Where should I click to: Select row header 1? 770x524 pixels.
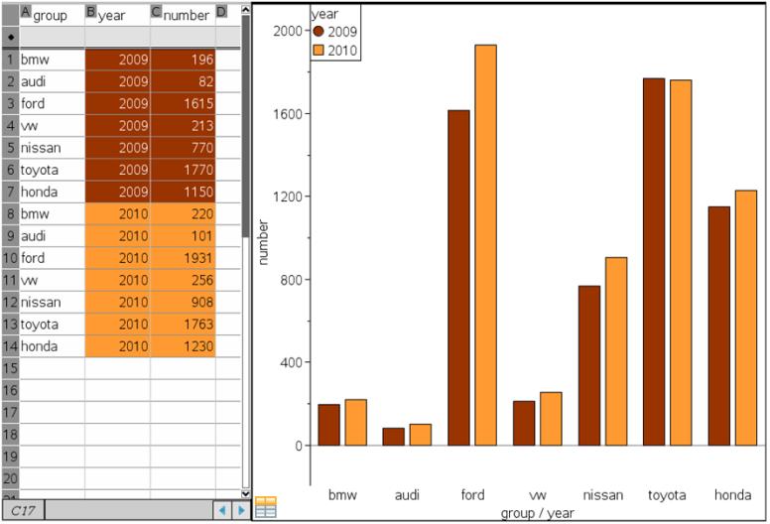(x=11, y=60)
